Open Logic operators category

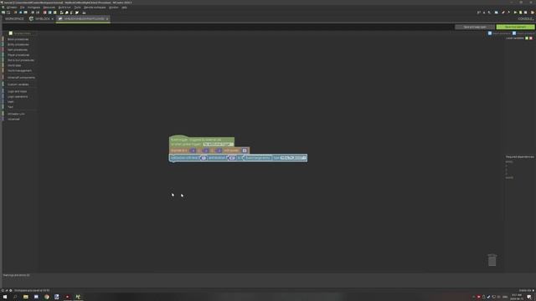point(18,97)
